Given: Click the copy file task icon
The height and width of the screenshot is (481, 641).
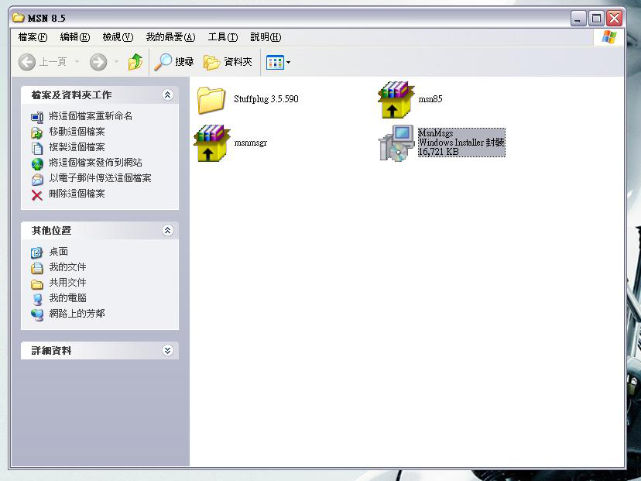Looking at the screenshot, I should pos(37,148).
